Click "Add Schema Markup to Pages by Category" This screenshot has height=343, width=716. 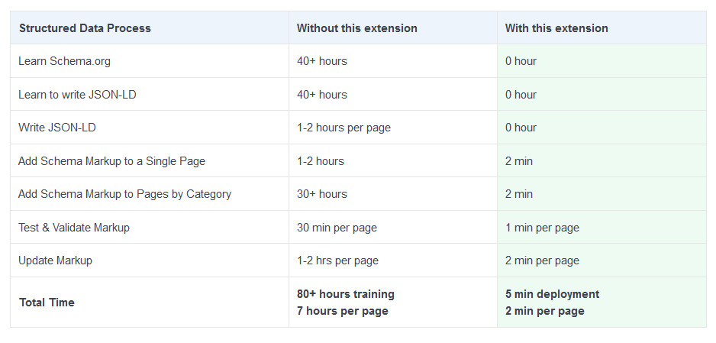pyautogui.click(x=124, y=194)
